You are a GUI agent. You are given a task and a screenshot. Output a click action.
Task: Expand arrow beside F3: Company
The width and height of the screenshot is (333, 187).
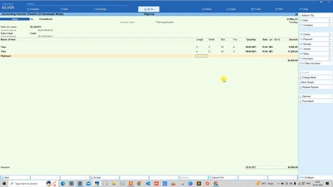pos(331,25)
